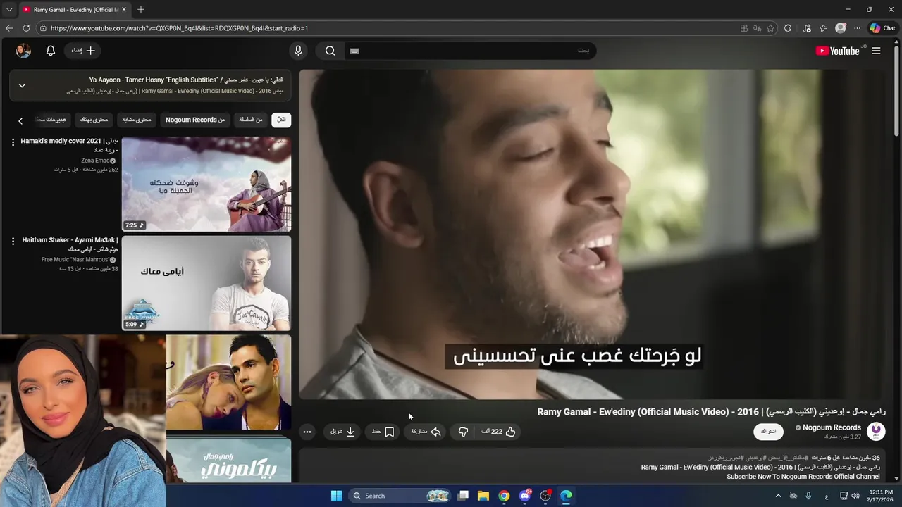Click the browser back arrow

(x=9, y=28)
